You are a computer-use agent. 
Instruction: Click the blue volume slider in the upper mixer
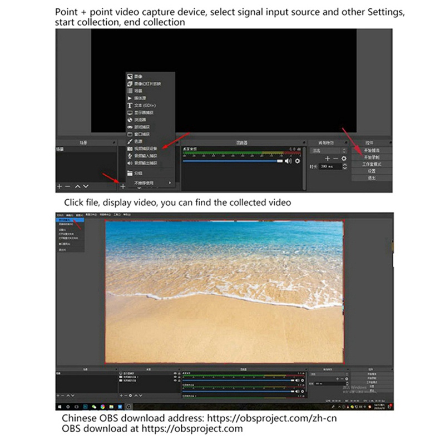[233, 161]
